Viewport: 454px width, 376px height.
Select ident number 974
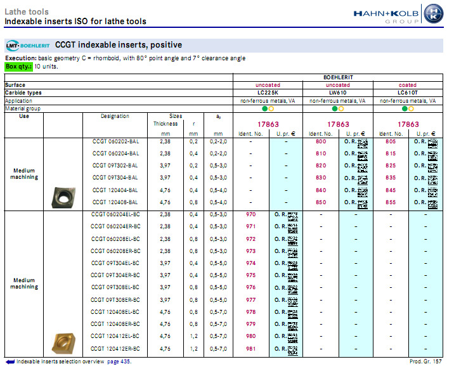tap(250, 263)
